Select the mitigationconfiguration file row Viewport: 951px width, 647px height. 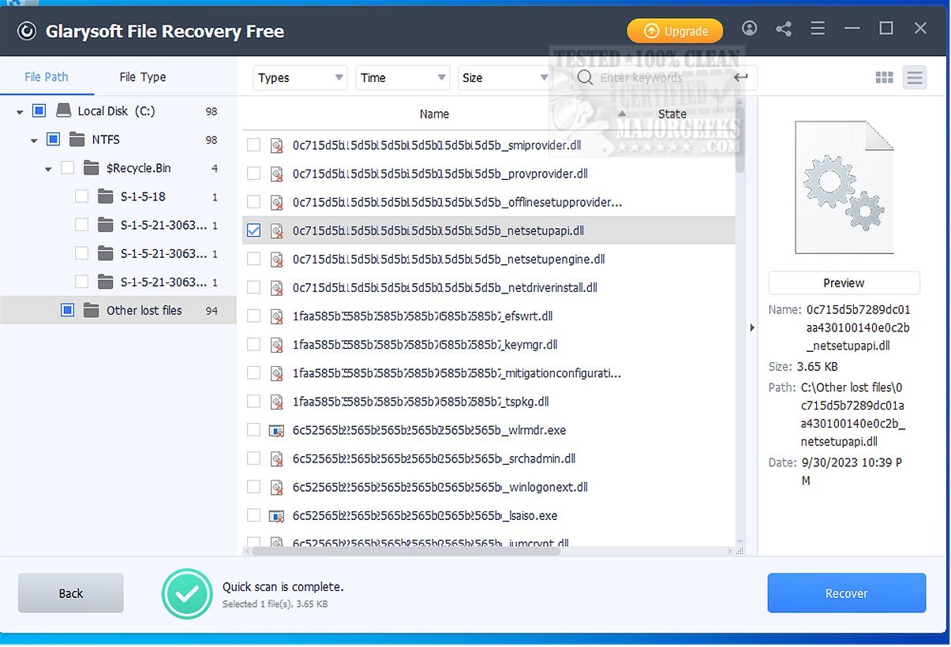489,372
